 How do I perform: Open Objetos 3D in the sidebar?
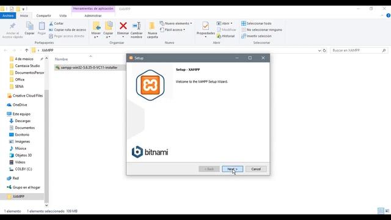(23, 155)
